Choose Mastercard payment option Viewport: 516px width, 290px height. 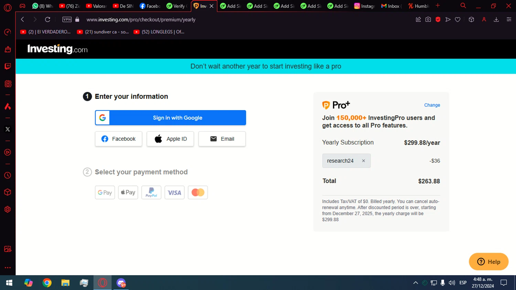pyautogui.click(x=198, y=193)
